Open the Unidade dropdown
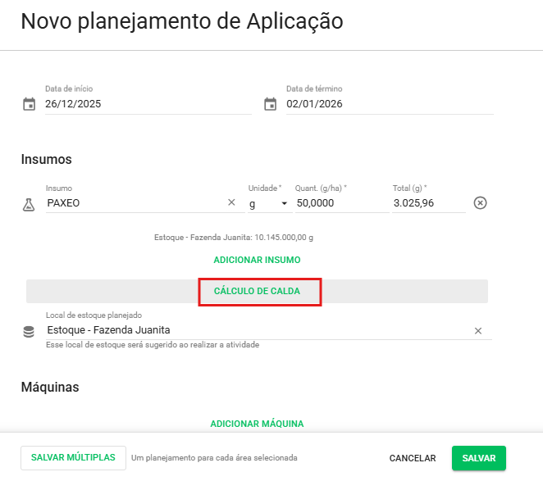543x481 pixels. pos(268,202)
